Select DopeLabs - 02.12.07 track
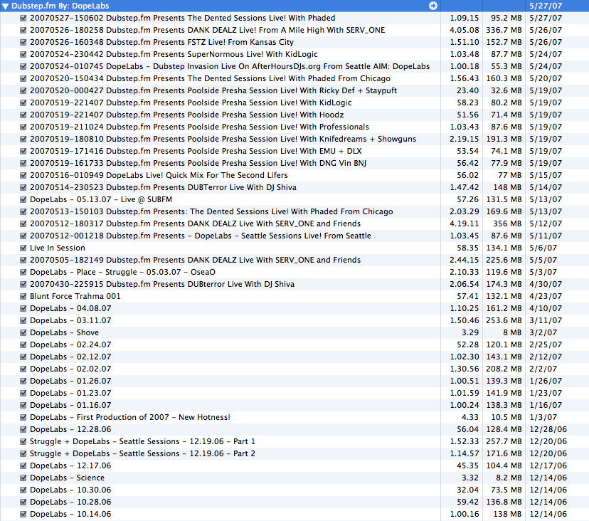The height and width of the screenshot is (521, 589). [70, 357]
